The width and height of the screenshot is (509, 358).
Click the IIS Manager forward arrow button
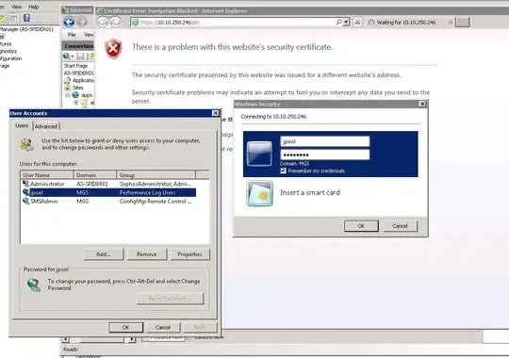(82, 22)
